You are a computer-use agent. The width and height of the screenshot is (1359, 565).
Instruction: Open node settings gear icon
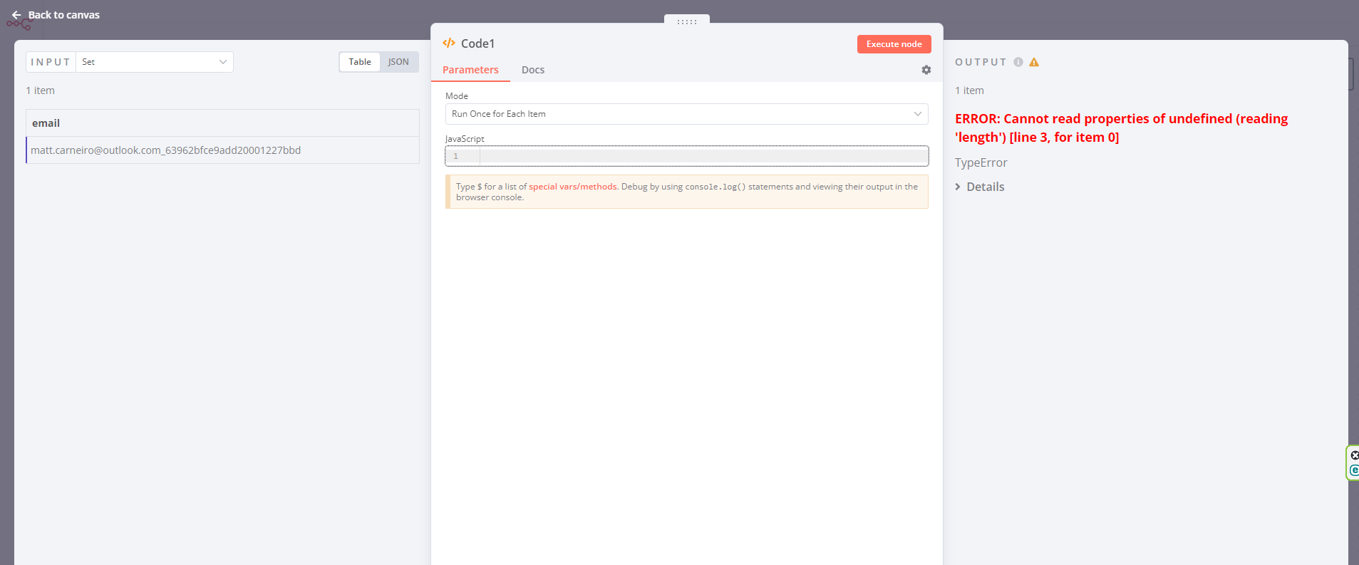926,70
